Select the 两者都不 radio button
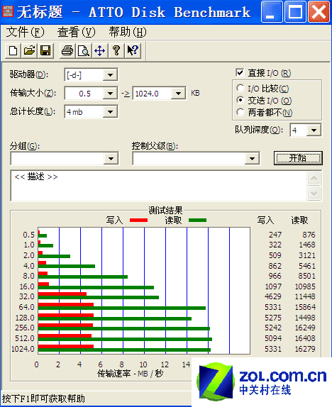The width and height of the screenshot is (332, 407). pyautogui.click(x=240, y=112)
